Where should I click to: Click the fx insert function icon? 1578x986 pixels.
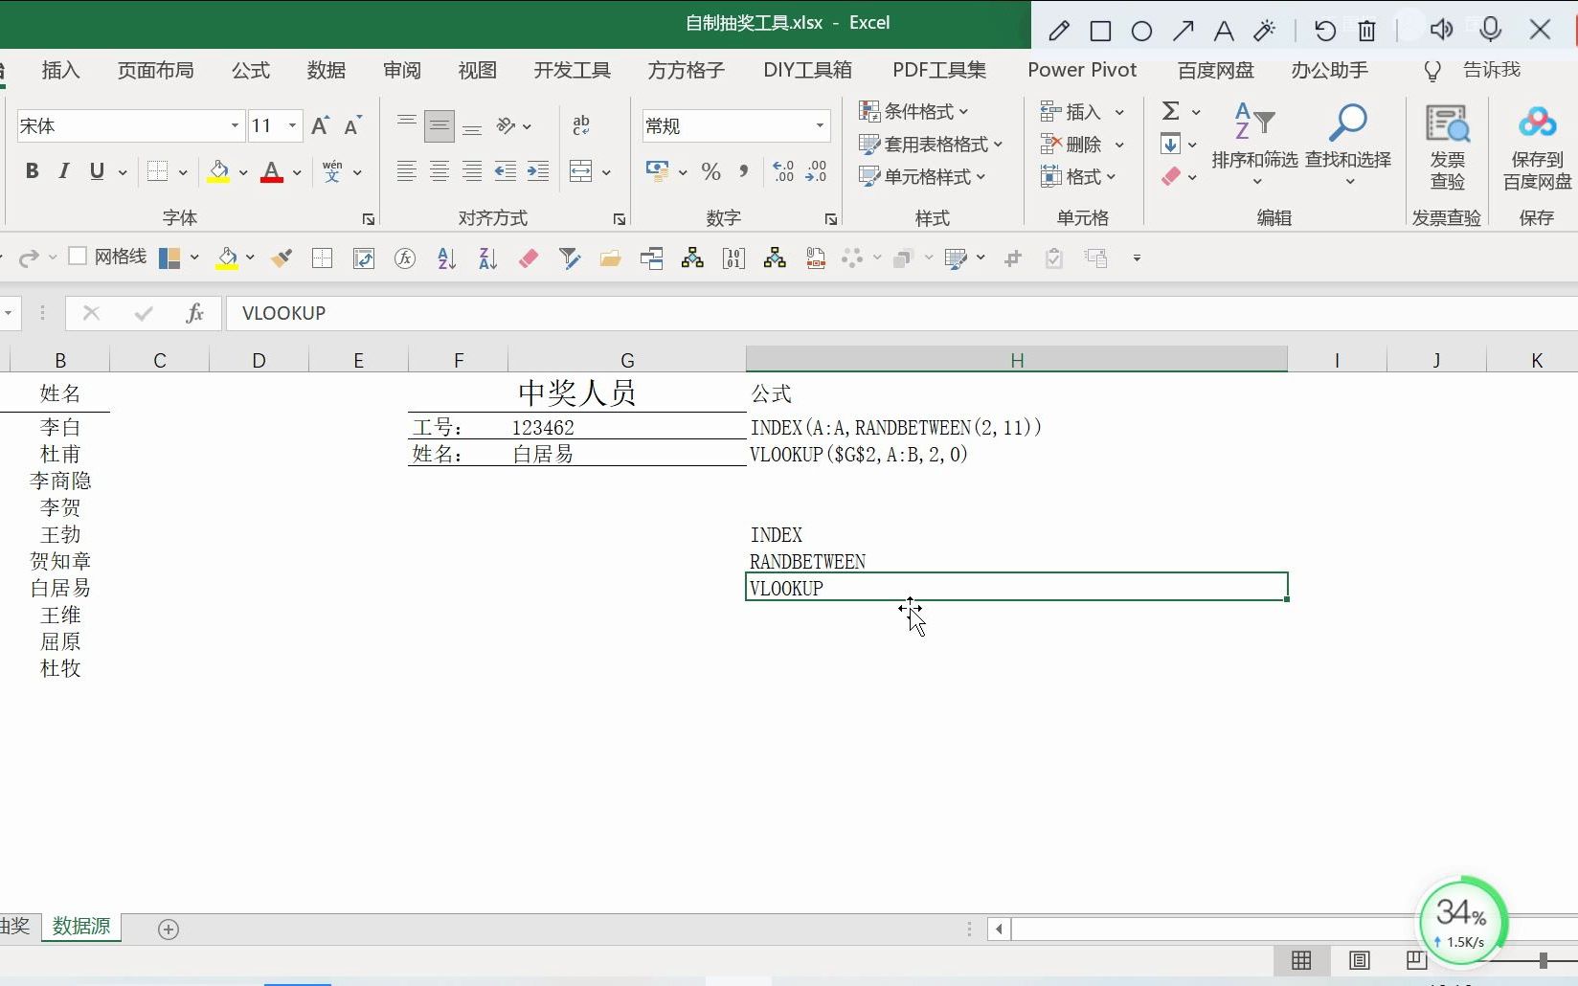click(x=405, y=258)
